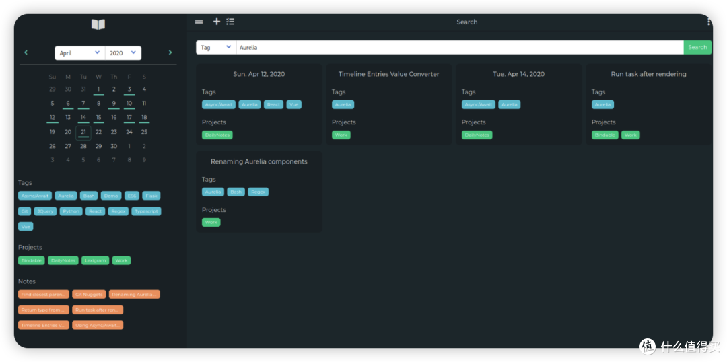
Task: Click the Python tag in sidebar
Action: point(71,211)
